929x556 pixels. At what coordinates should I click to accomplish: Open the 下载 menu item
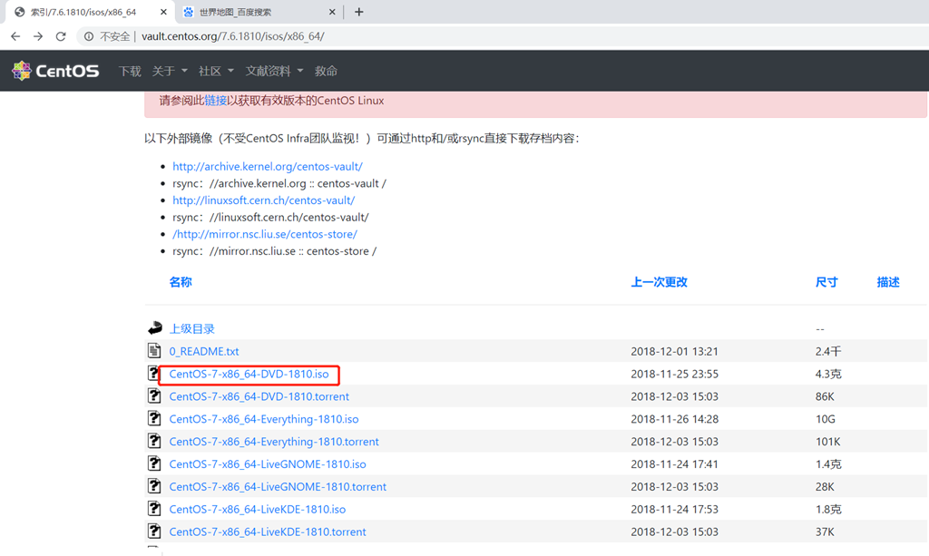[130, 71]
